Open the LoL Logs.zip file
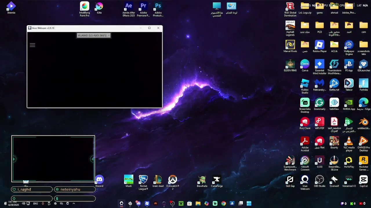The width and height of the screenshot is (371, 208). point(305,8)
